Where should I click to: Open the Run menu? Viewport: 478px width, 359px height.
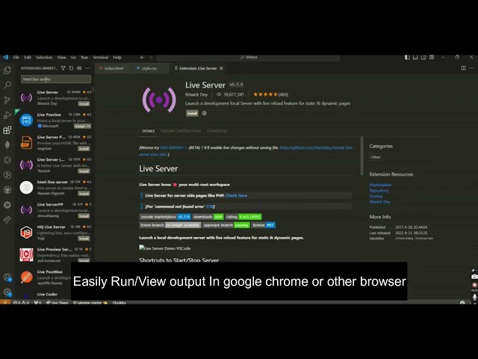[84, 57]
